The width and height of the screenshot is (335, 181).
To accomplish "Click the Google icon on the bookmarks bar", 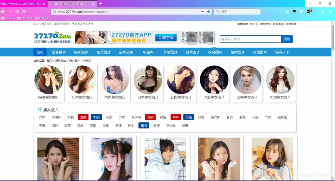I will point(2,18).
